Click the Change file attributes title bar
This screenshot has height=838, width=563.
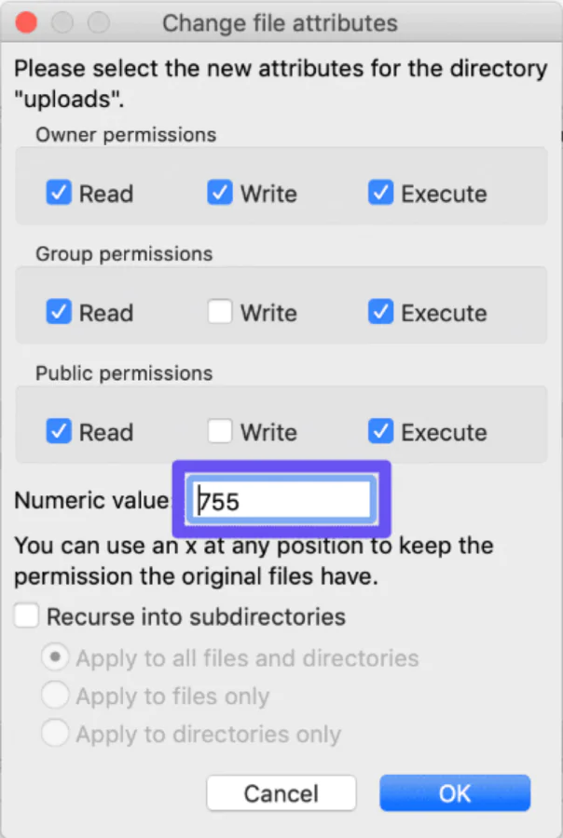tap(280, 22)
